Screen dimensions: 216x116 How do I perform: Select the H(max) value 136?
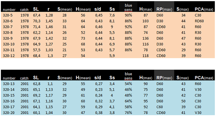click(x=145, y=38)
